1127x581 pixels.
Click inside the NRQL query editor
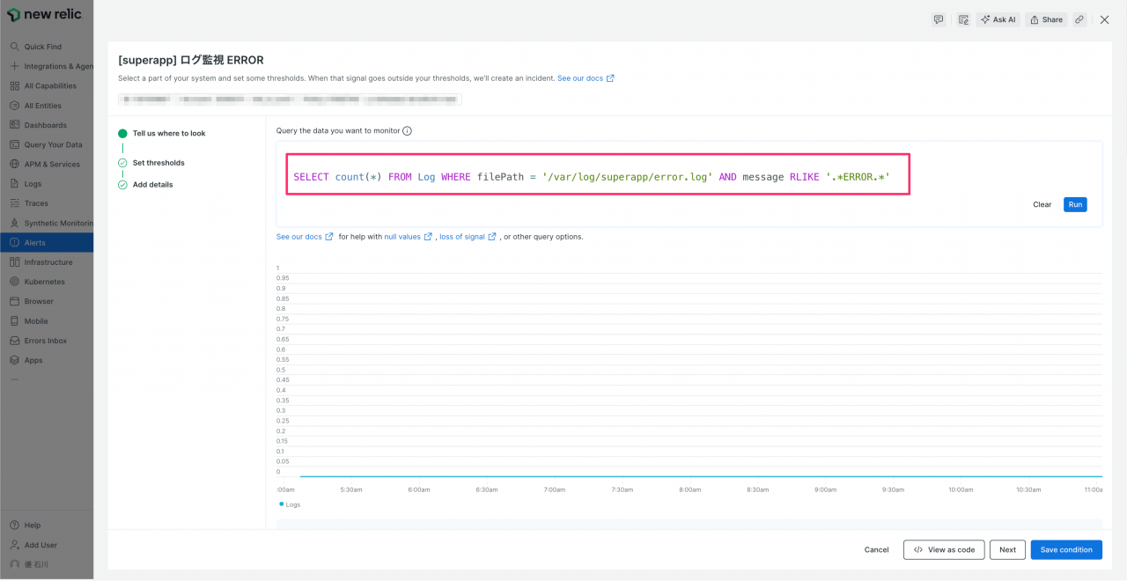pos(592,177)
